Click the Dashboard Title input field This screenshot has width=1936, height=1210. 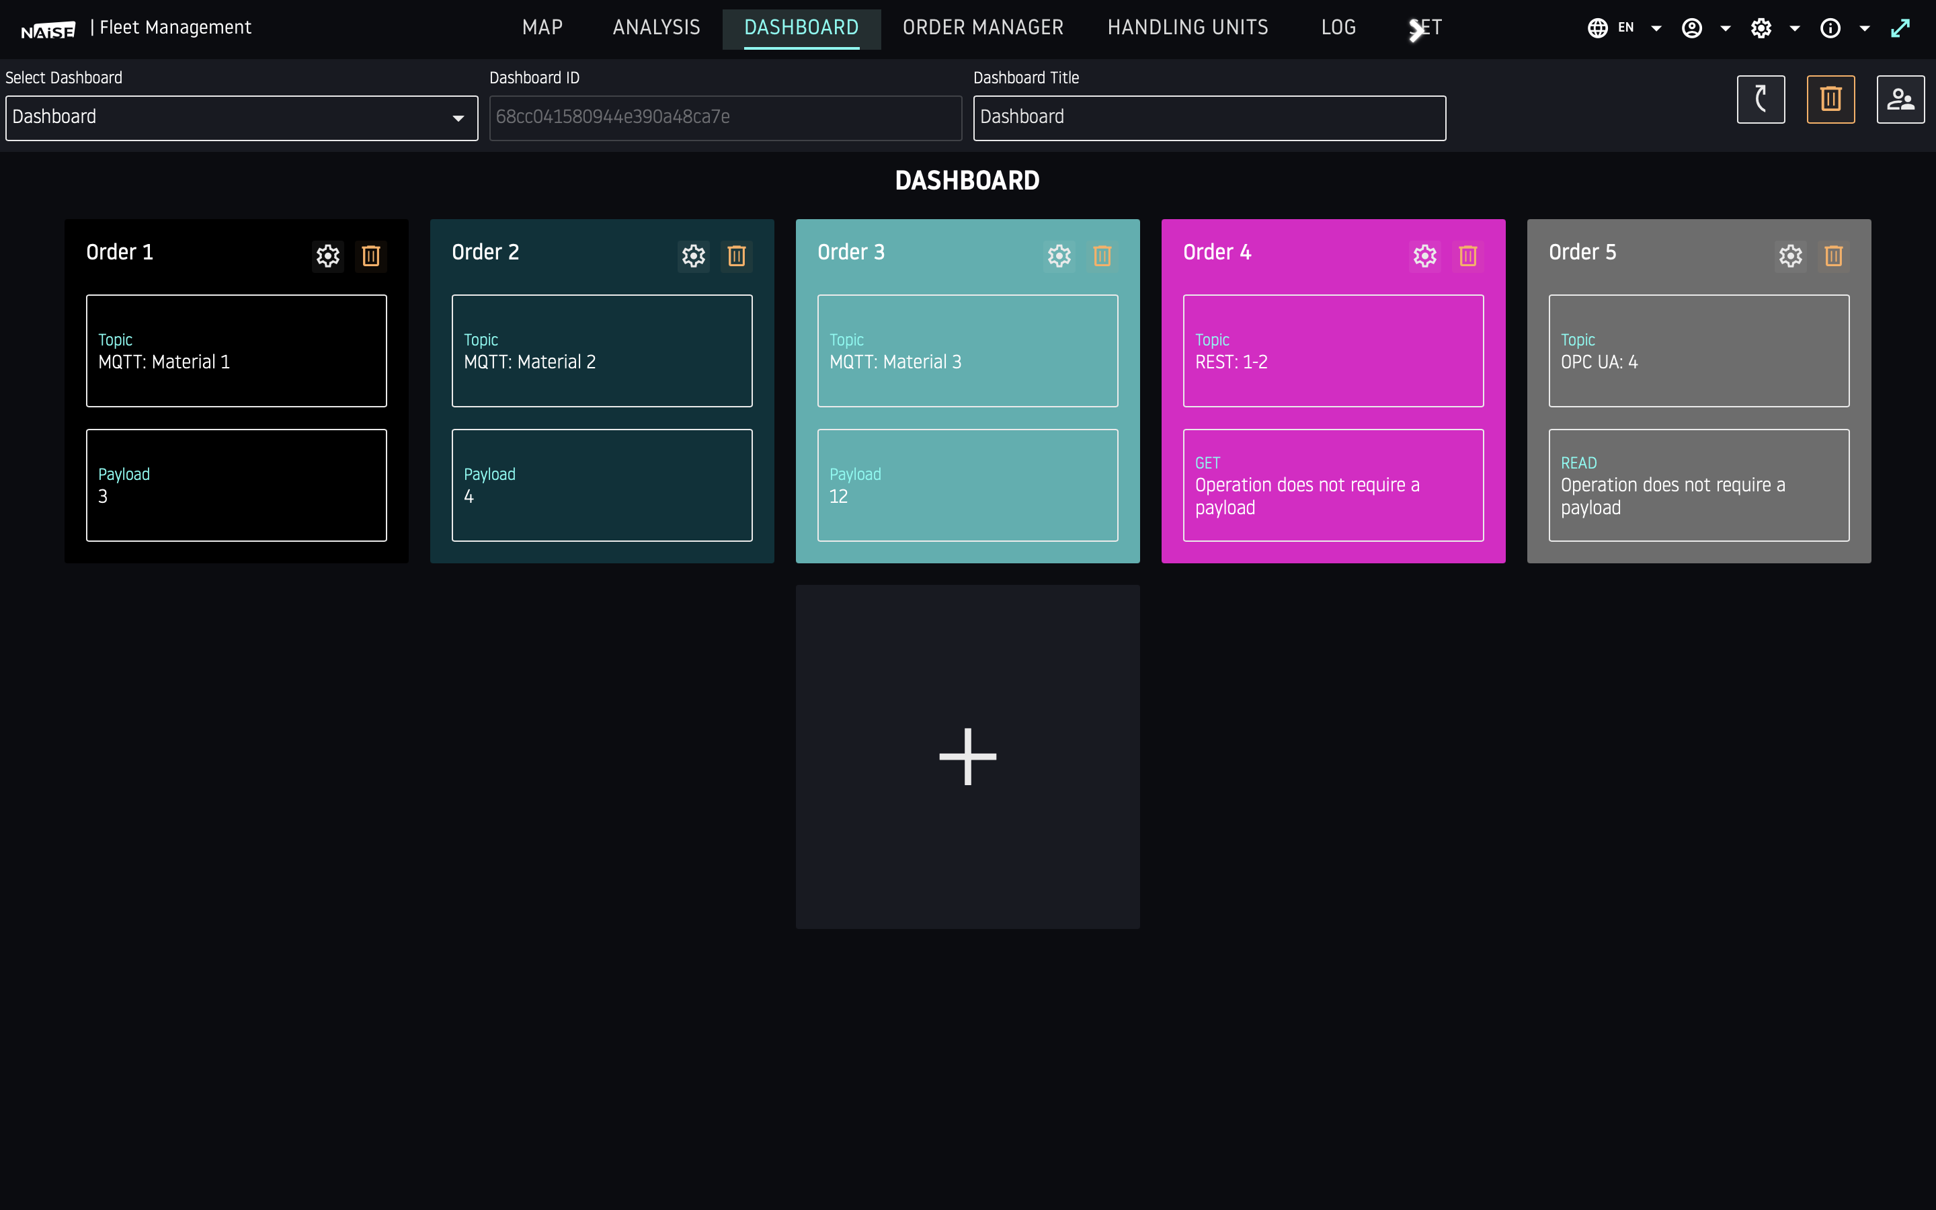pos(1209,118)
